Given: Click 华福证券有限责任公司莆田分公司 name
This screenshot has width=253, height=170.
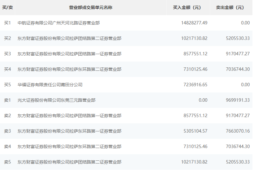Looking at the screenshot, I should tap(50, 85).
